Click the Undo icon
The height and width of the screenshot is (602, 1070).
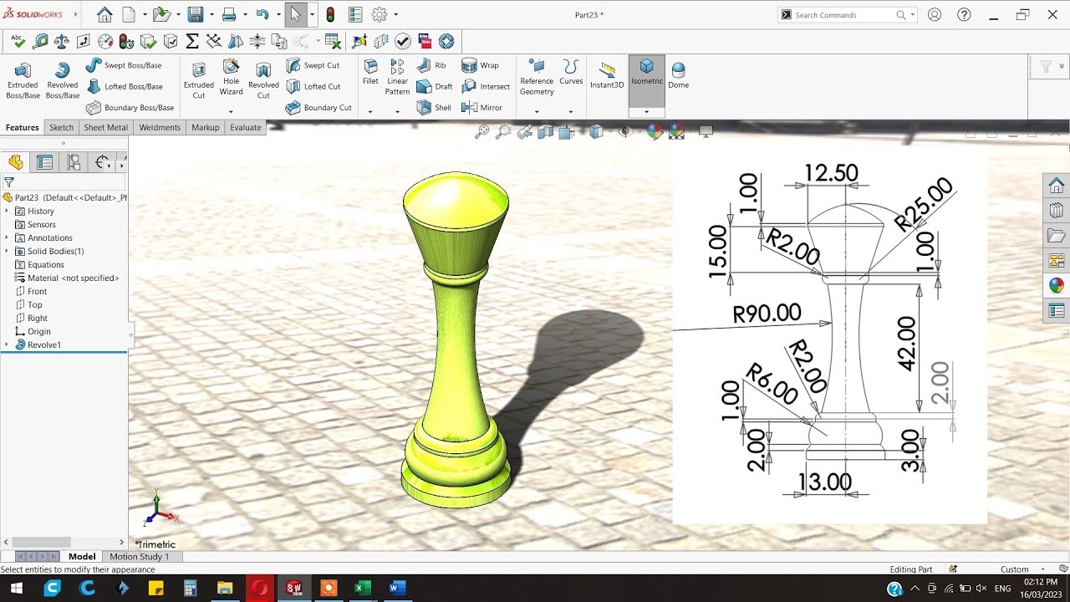pyautogui.click(x=262, y=14)
